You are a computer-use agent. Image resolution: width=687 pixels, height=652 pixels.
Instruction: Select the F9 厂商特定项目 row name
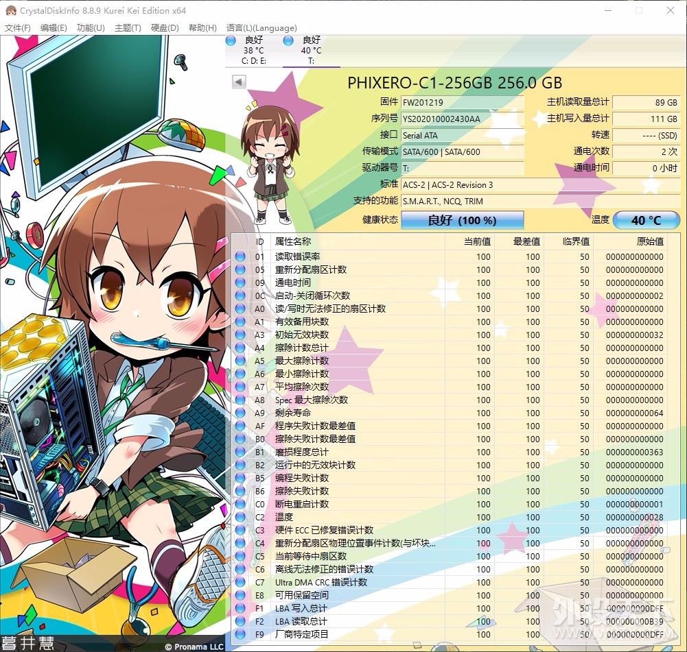tap(302, 634)
